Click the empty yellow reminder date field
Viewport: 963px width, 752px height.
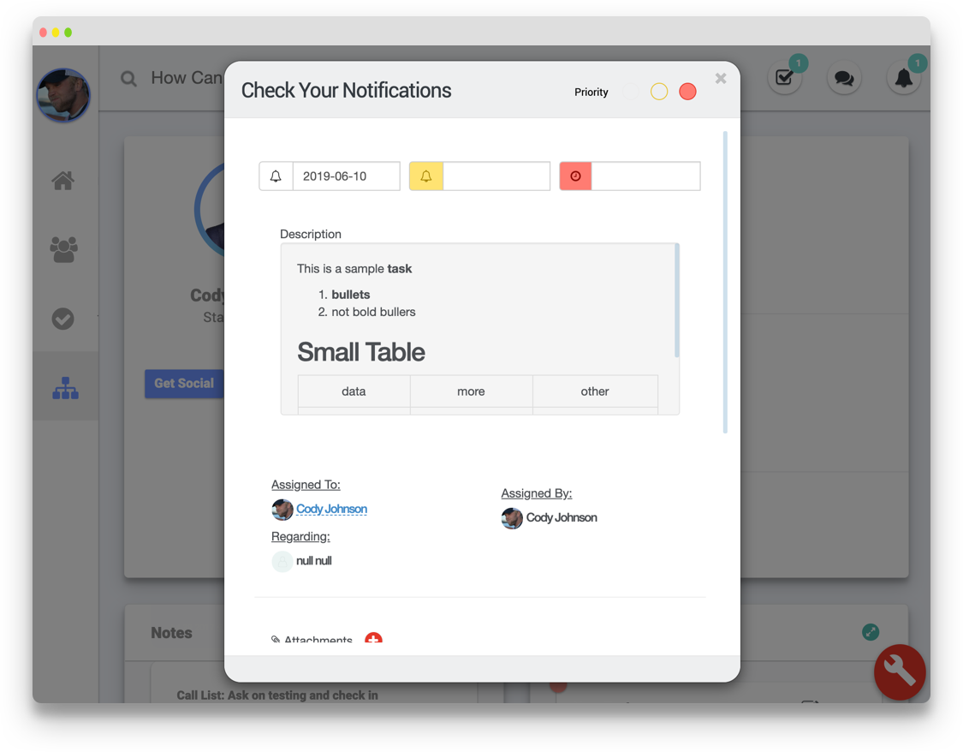pos(496,176)
